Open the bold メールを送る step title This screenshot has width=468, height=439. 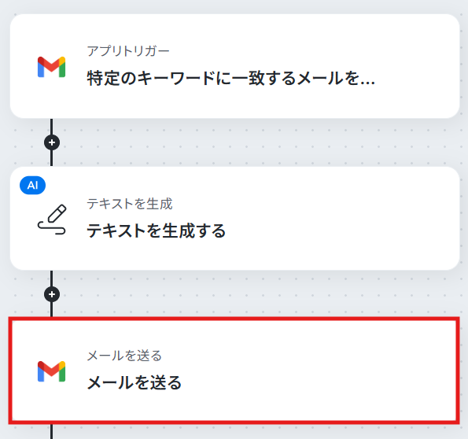point(134,382)
